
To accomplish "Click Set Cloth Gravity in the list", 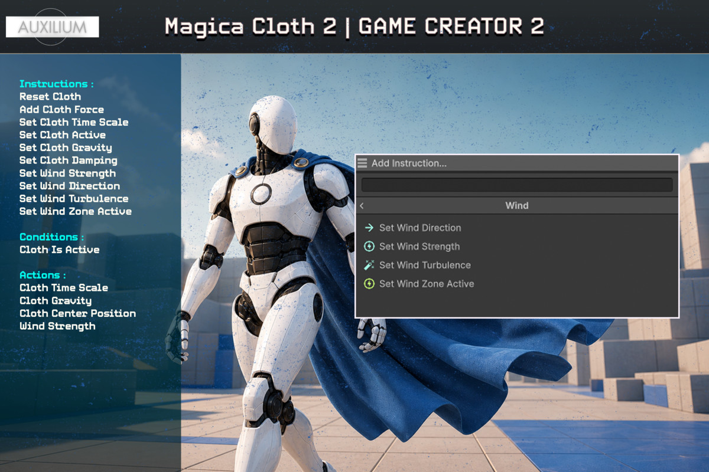I will 66,148.
